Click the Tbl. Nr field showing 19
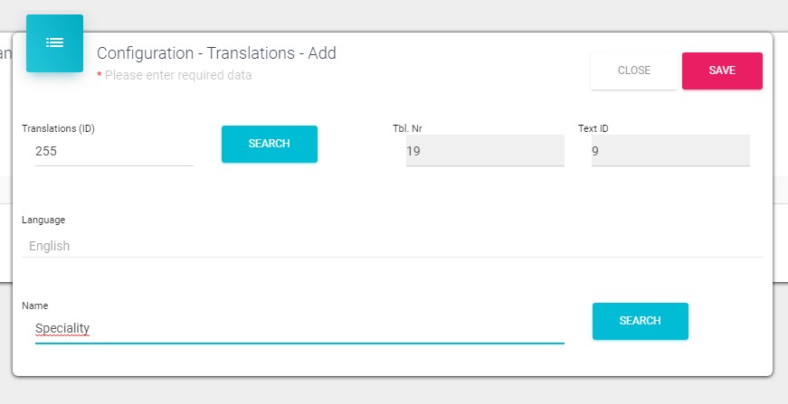This screenshot has width=788, height=404. 485,151
